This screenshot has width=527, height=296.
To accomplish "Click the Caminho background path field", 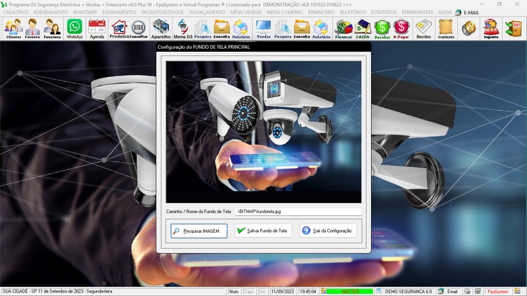I will [x=298, y=212].
